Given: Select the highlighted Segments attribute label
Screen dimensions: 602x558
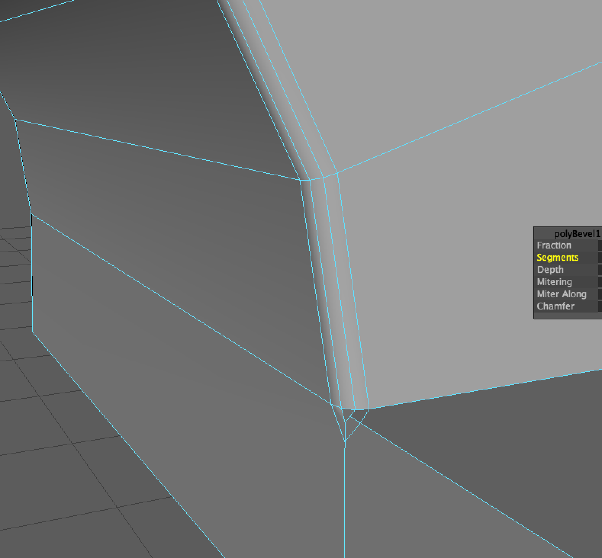Looking at the screenshot, I should pyautogui.click(x=557, y=257).
